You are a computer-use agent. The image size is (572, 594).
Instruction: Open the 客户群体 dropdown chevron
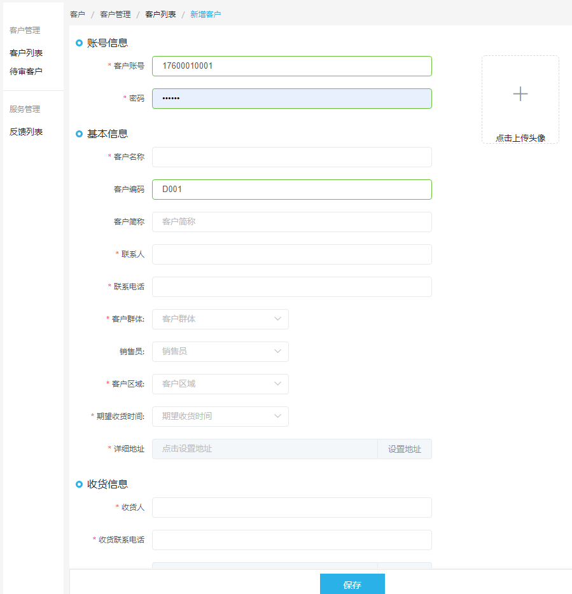[277, 319]
